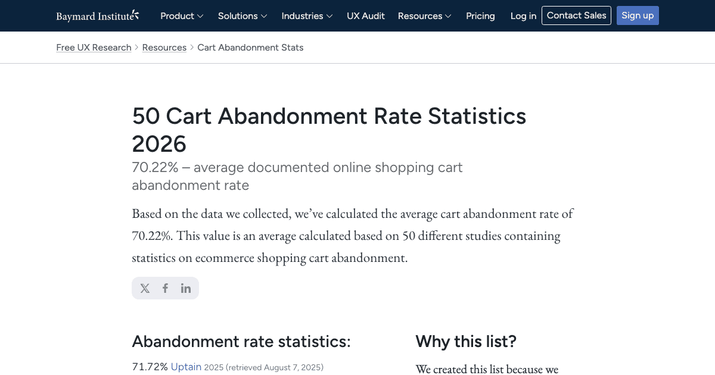
Task: Click the 'Why this list?' heading
Action: pyautogui.click(x=466, y=342)
